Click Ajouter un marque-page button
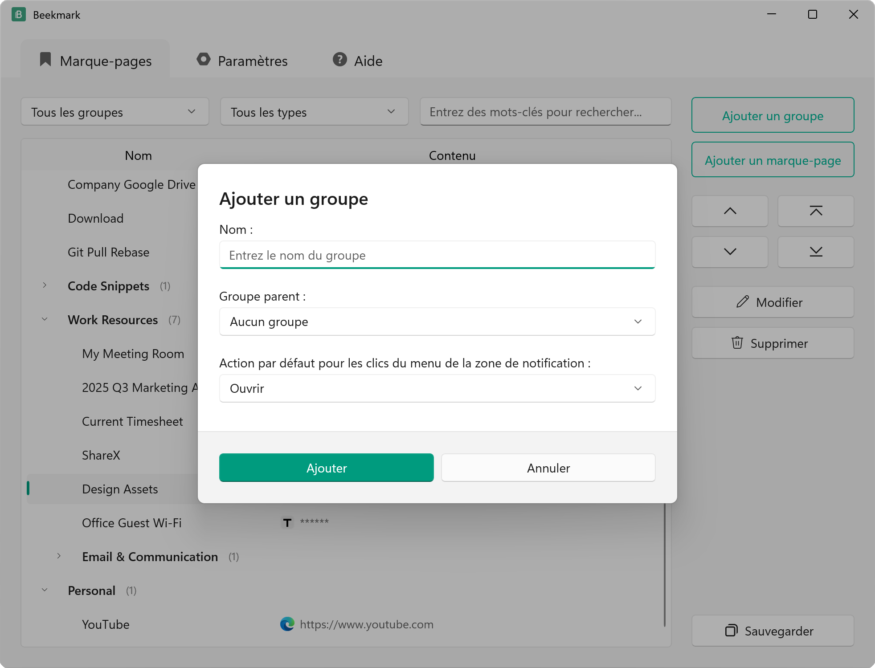The width and height of the screenshot is (875, 668). point(773,160)
